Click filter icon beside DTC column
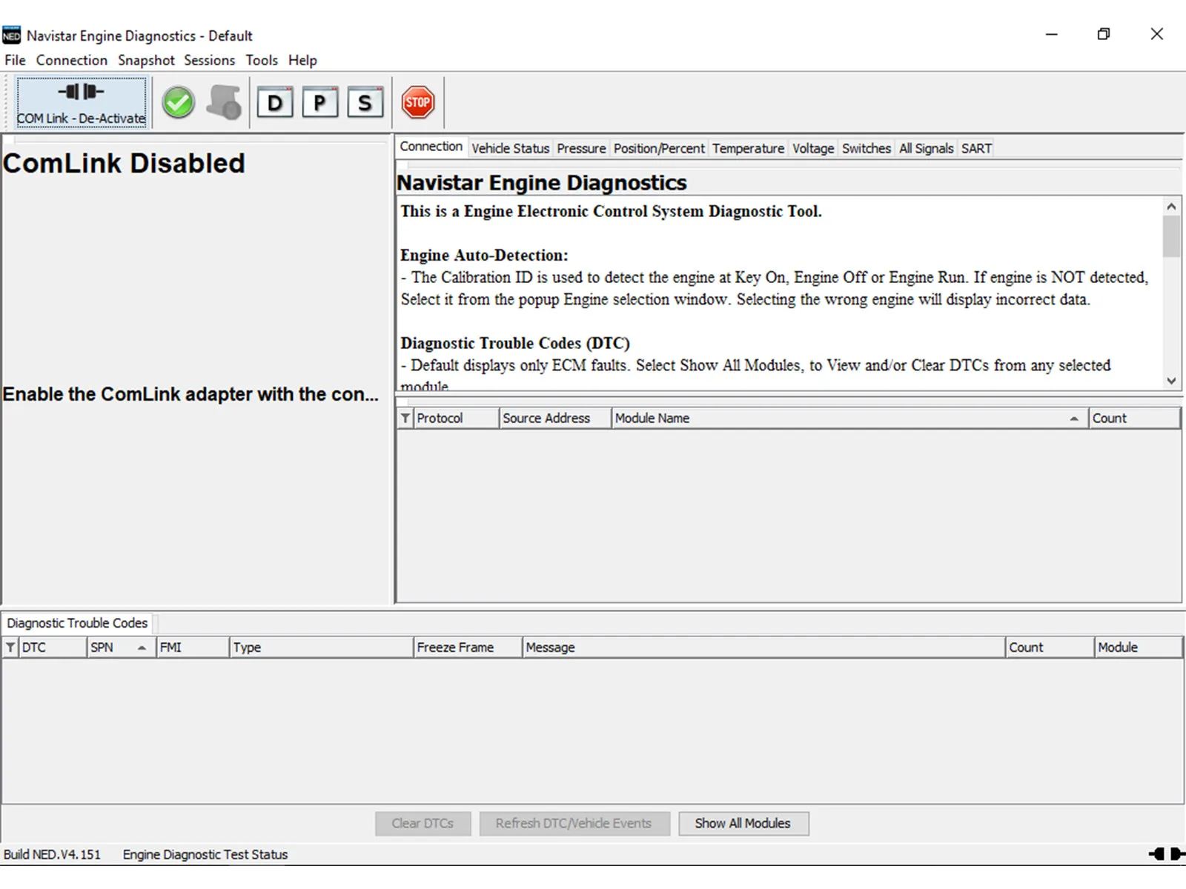The image size is (1186, 889). 10,647
